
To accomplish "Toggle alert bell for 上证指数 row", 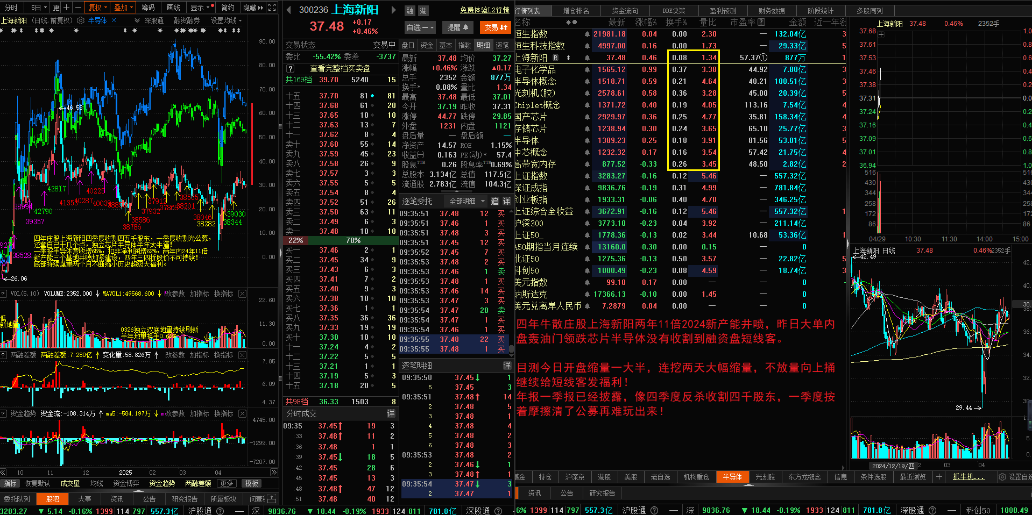I will tap(587, 176).
